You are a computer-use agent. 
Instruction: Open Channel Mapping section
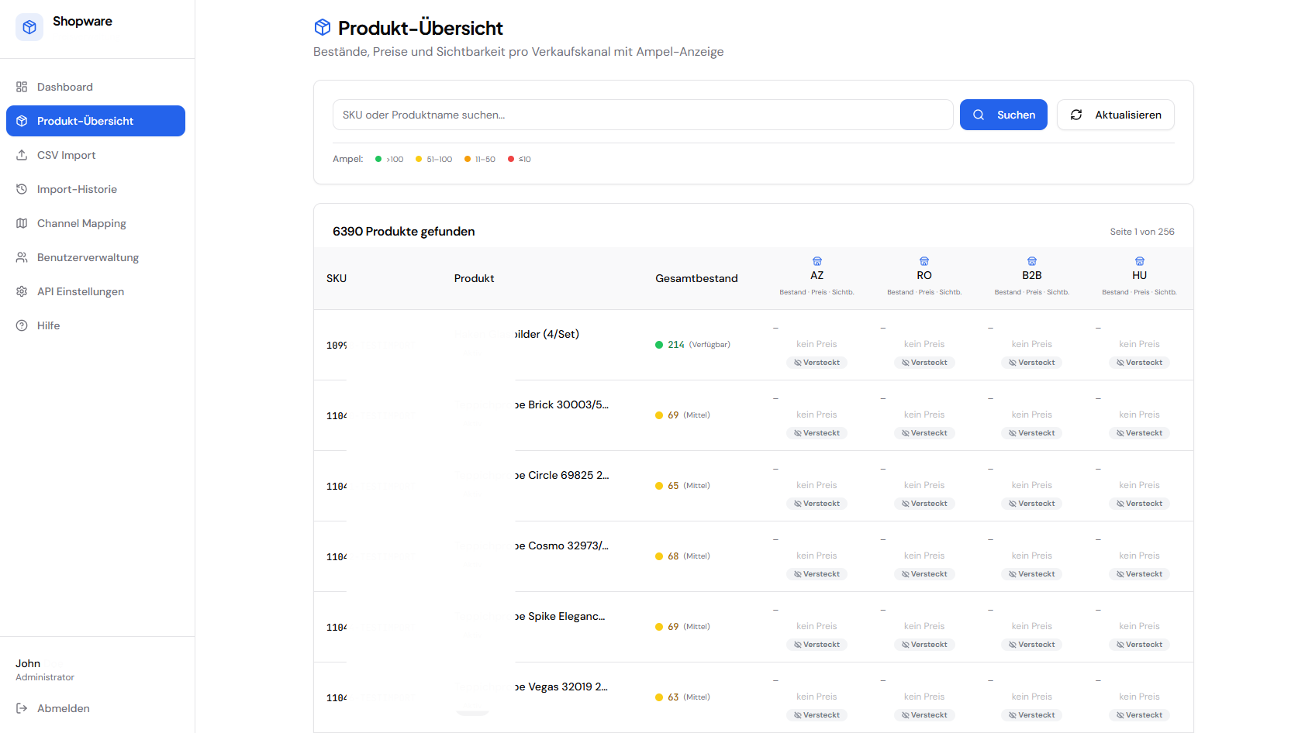pos(95,223)
